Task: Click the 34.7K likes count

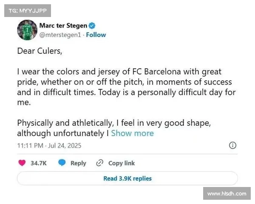Action: pos(39,163)
